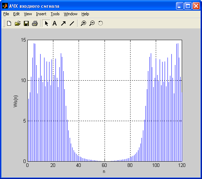The image size is (202, 179).
Task: Toggle the Edit Plot arrow tool
Action: click(x=46, y=23)
